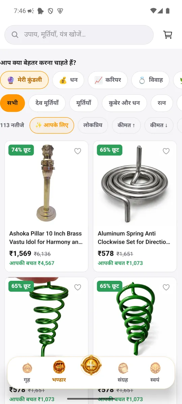
Task: Filter by देव मूर्तियाँ category
Action: coord(47,103)
